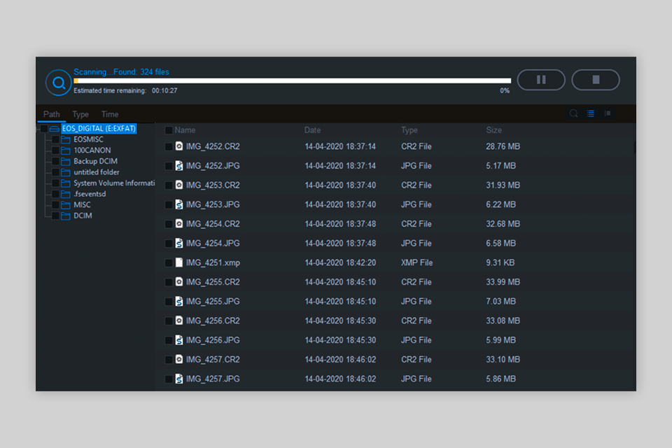Select the Time tab

110,115
